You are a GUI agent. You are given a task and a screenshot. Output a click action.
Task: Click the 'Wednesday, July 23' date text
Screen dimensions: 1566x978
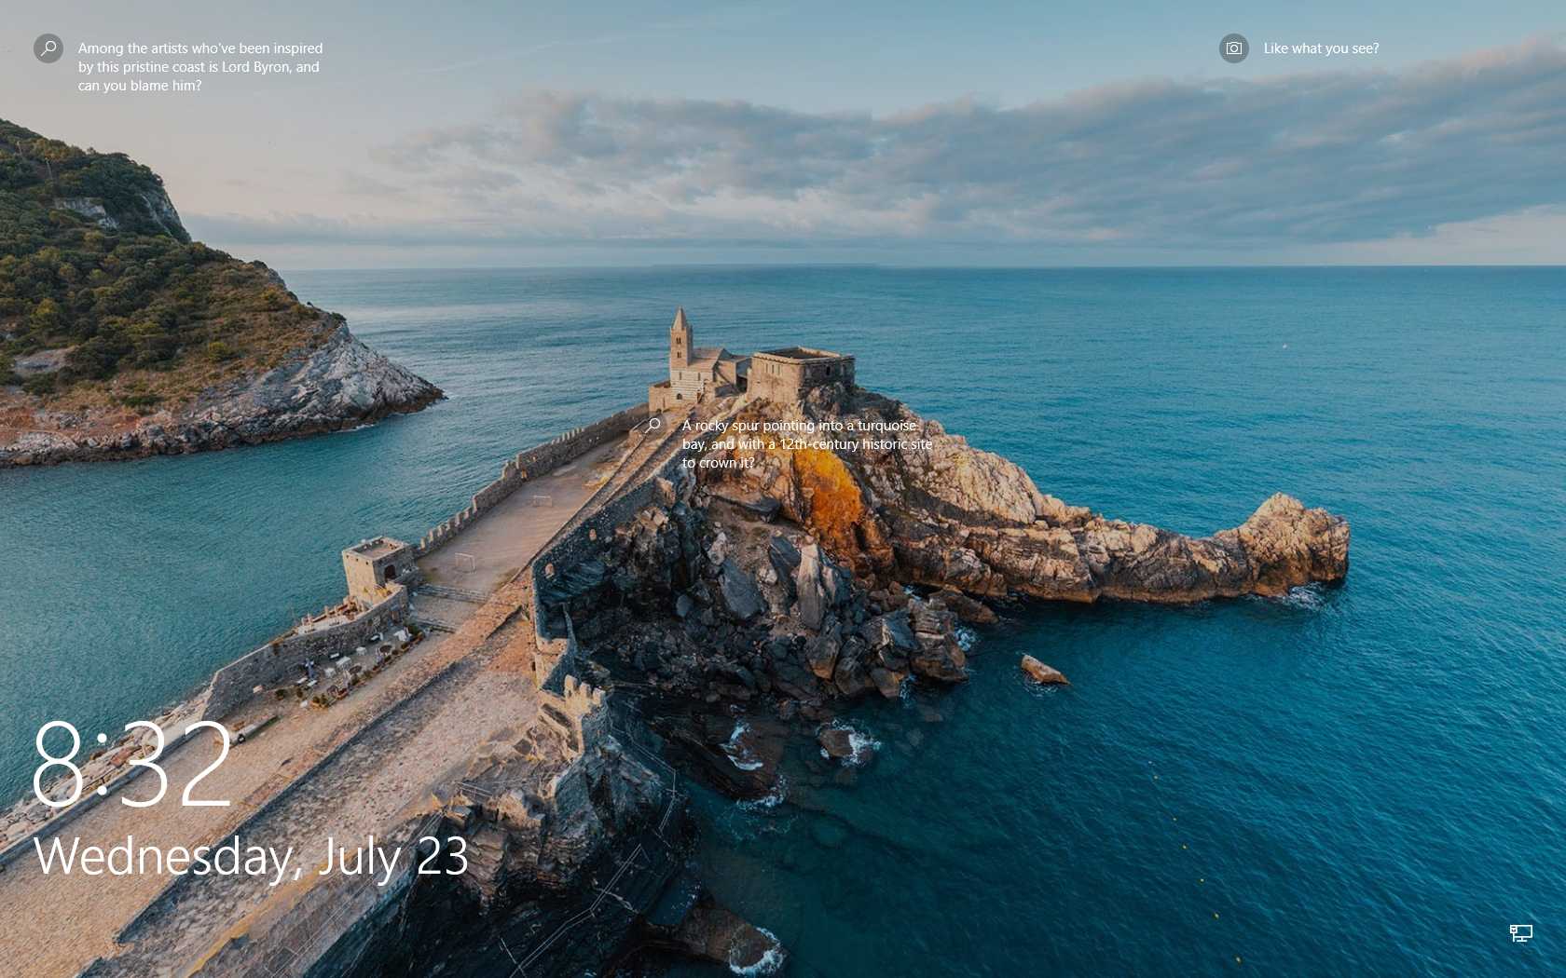(x=251, y=857)
